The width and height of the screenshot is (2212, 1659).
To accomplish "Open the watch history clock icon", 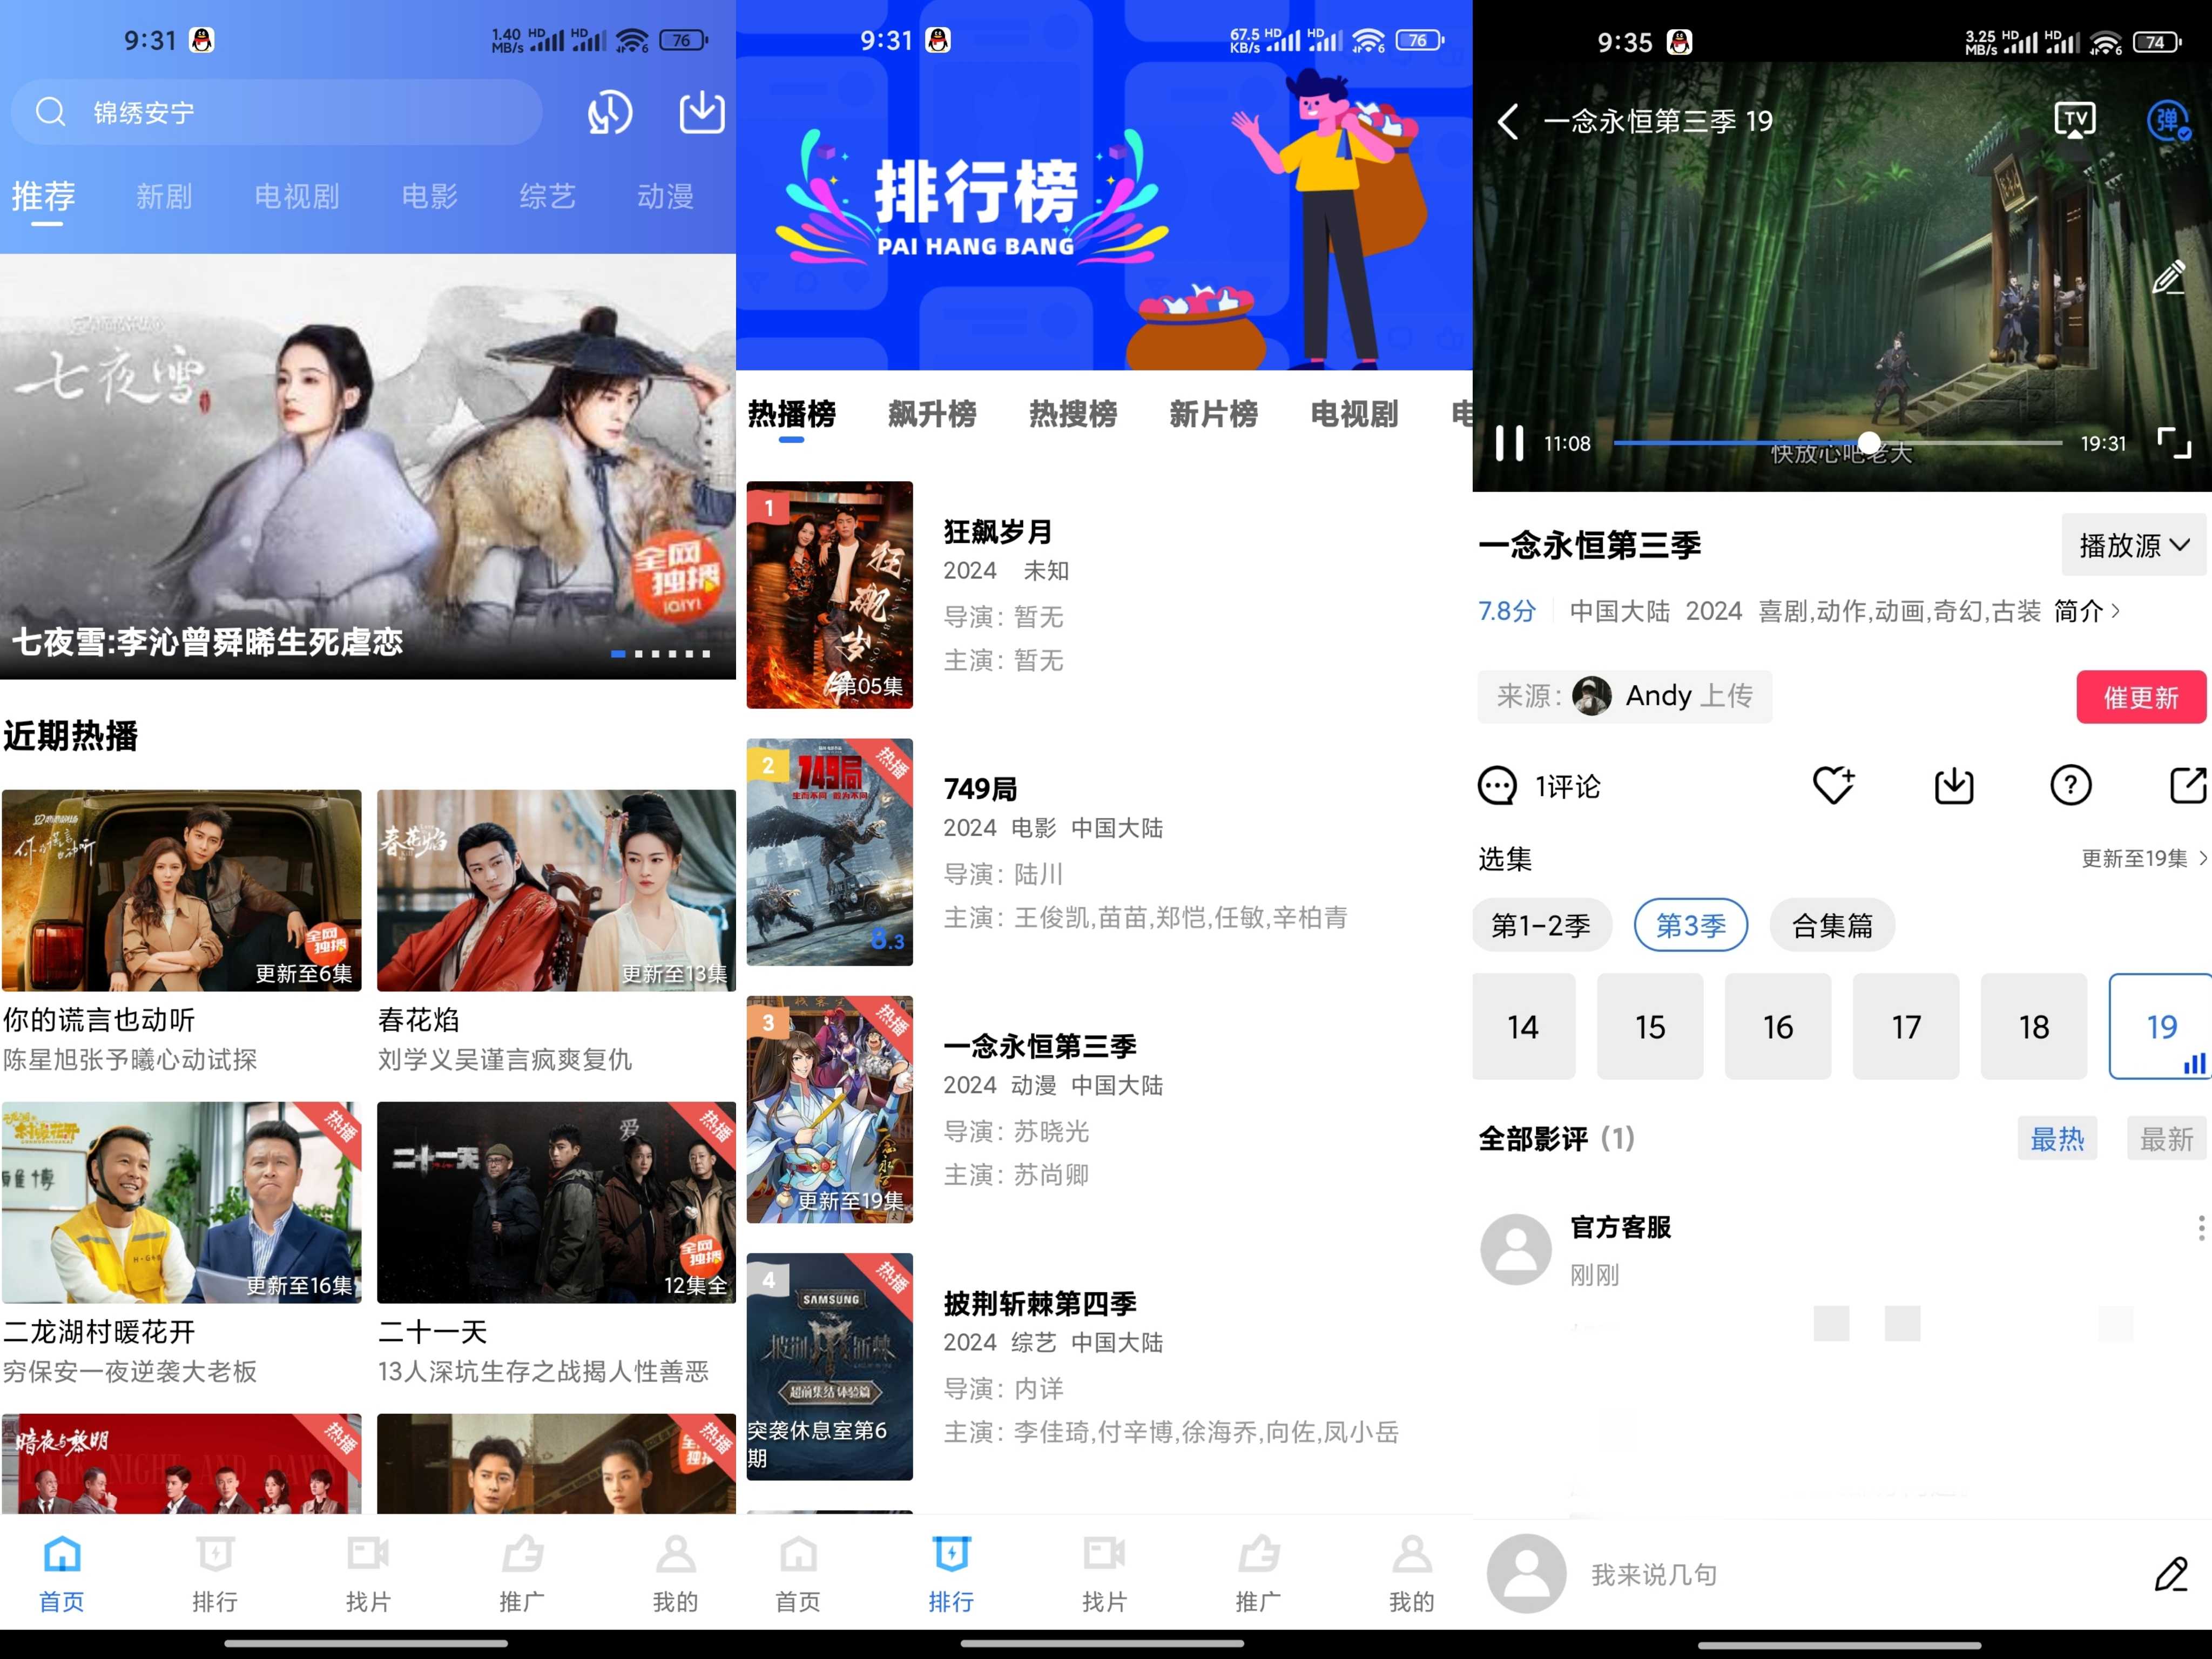I will point(609,113).
